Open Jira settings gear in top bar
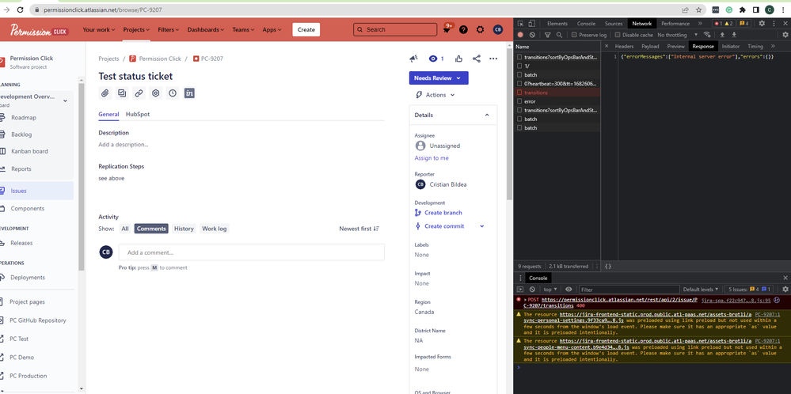 (x=481, y=30)
